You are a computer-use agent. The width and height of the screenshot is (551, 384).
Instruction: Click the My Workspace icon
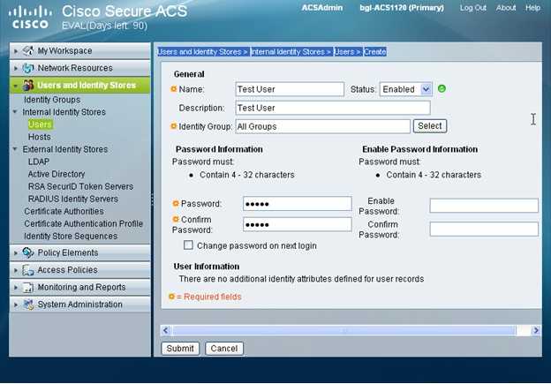pos(27,51)
